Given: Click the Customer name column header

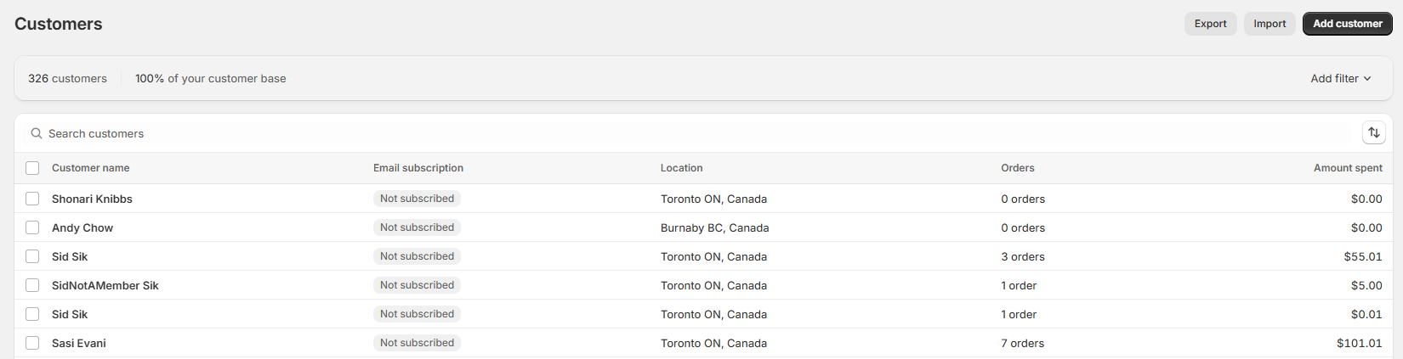Looking at the screenshot, I should click(x=91, y=168).
